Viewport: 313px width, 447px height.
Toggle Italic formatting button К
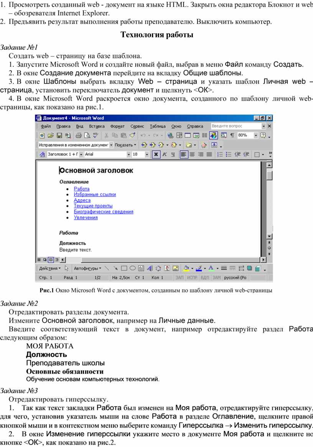(x=165, y=154)
